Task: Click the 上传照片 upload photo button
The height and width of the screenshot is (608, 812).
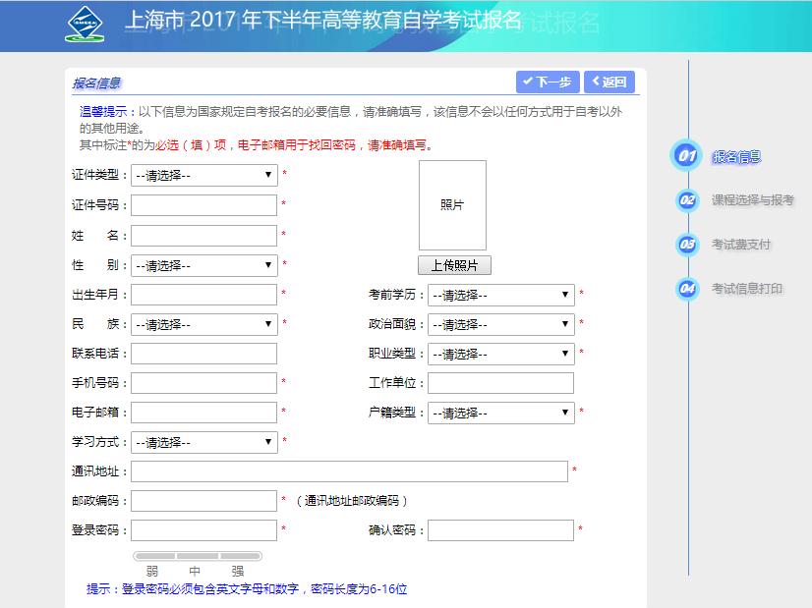Action: (453, 266)
